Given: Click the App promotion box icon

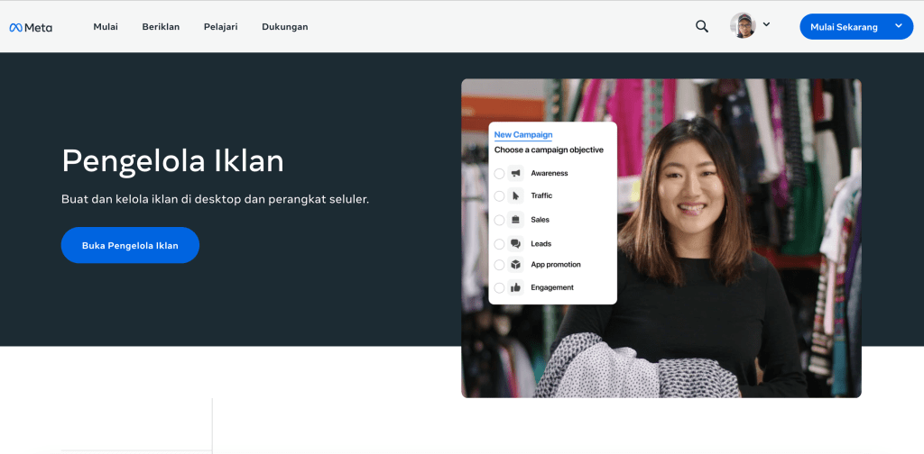Looking at the screenshot, I should click(515, 265).
